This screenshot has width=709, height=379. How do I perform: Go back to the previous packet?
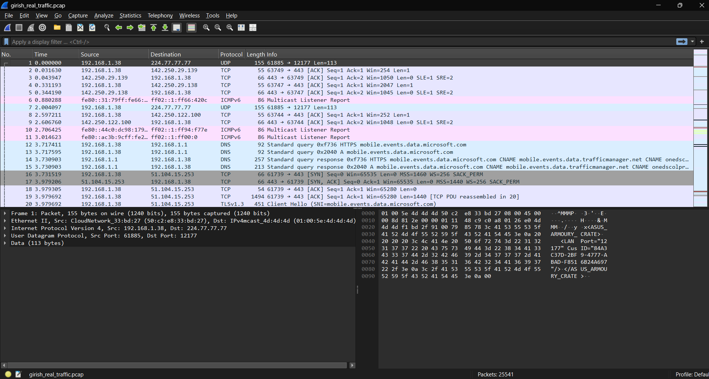tap(119, 27)
